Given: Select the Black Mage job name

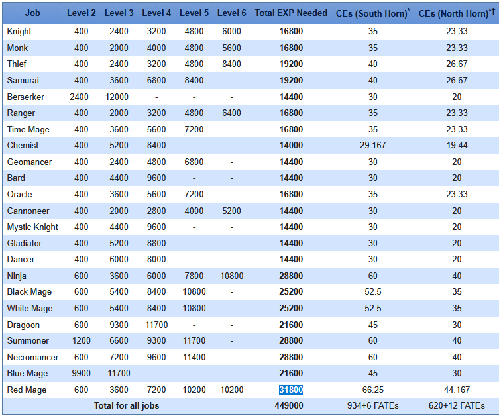Looking at the screenshot, I should click(x=29, y=291).
